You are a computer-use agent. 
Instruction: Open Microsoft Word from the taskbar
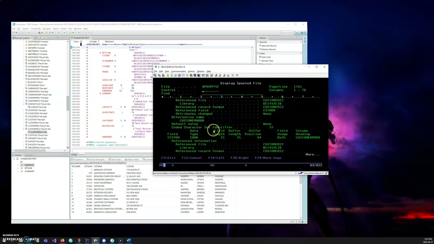pos(129,241)
